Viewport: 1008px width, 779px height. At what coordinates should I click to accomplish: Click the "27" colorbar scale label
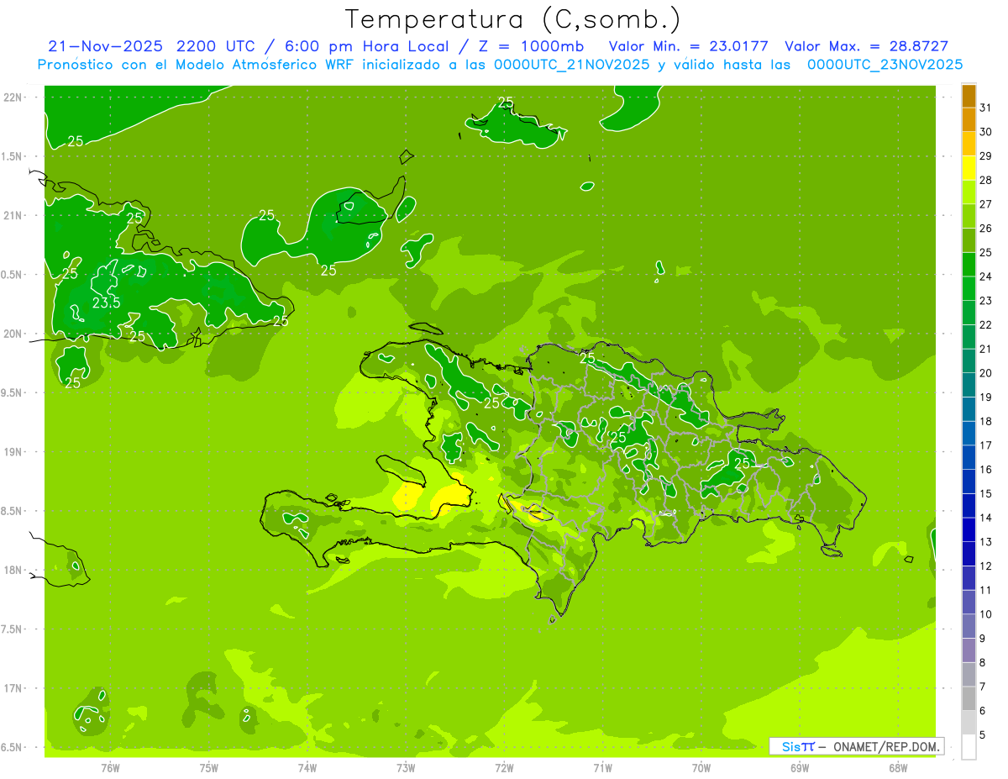coord(986,204)
